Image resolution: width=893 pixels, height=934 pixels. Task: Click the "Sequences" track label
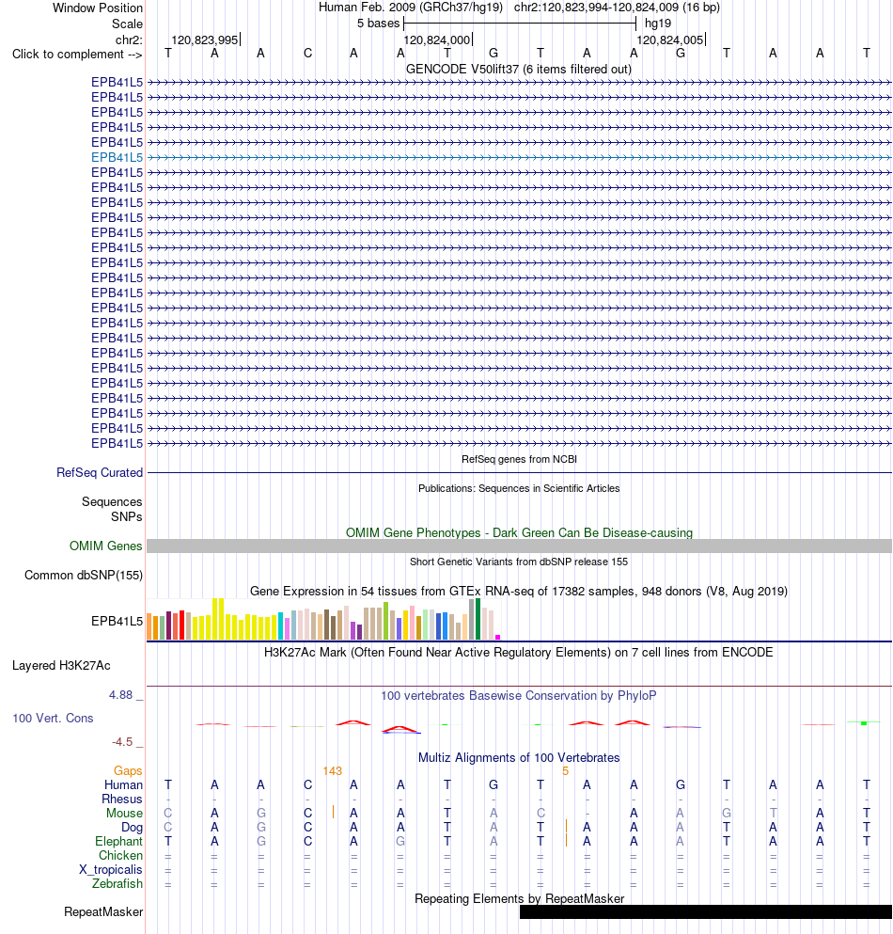pyautogui.click(x=112, y=501)
